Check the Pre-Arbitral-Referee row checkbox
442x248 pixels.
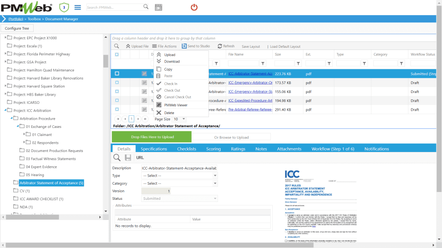pyautogui.click(x=117, y=109)
